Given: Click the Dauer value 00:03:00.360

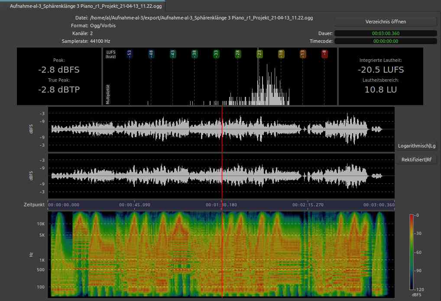Looking at the screenshot, I should click(386, 33).
